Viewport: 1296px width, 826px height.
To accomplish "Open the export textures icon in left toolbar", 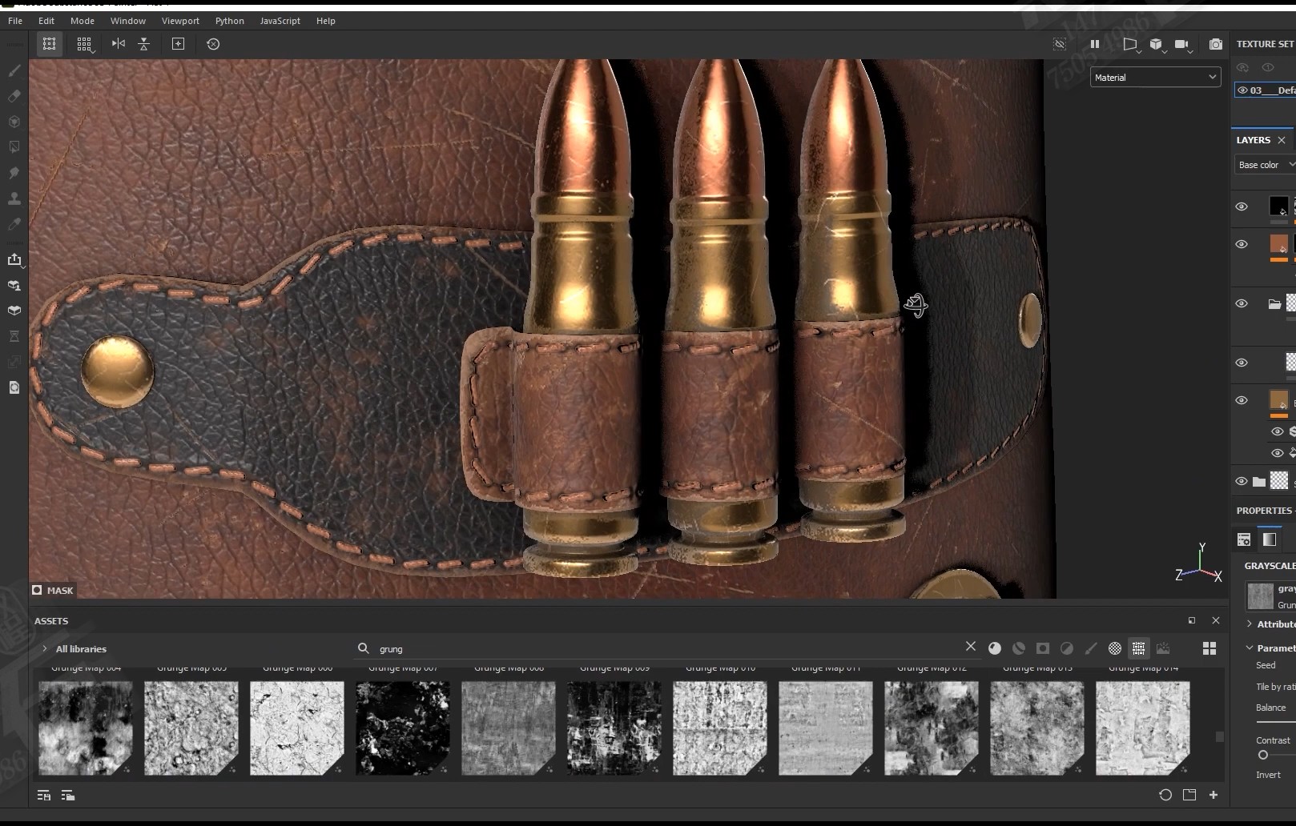I will pyautogui.click(x=14, y=260).
